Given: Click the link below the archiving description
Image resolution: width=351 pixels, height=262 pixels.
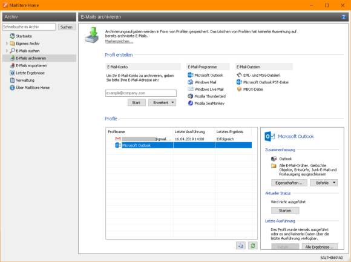Looking at the screenshot, I should click(119, 41).
